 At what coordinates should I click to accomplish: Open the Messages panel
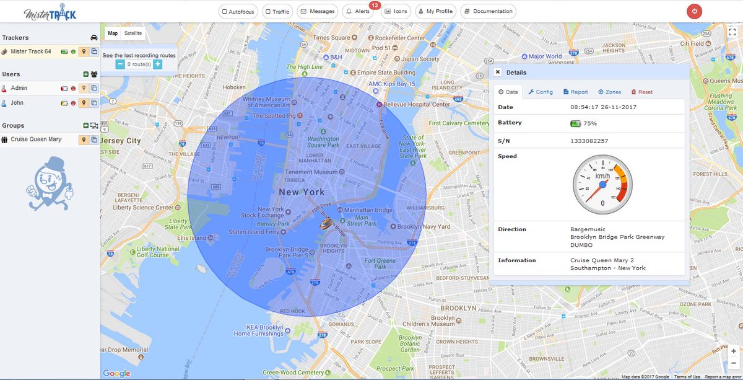[318, 11]
